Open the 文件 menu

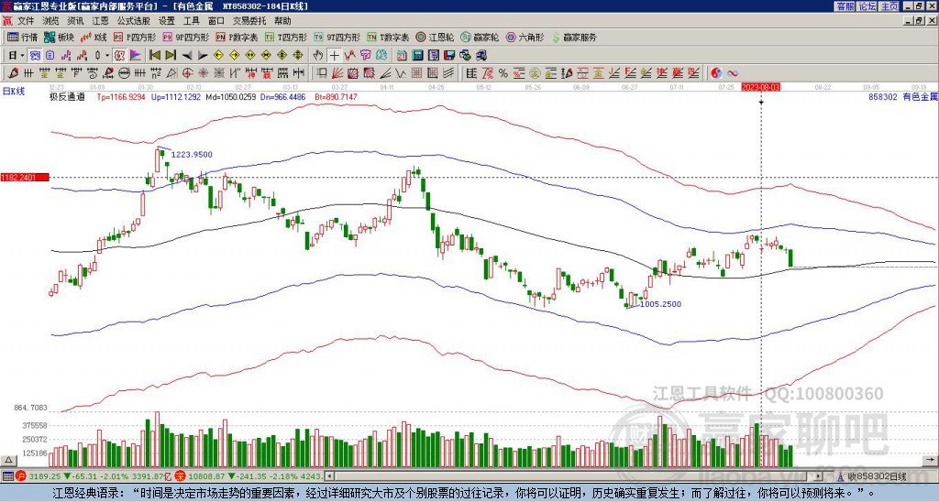(x=26, y=21)
